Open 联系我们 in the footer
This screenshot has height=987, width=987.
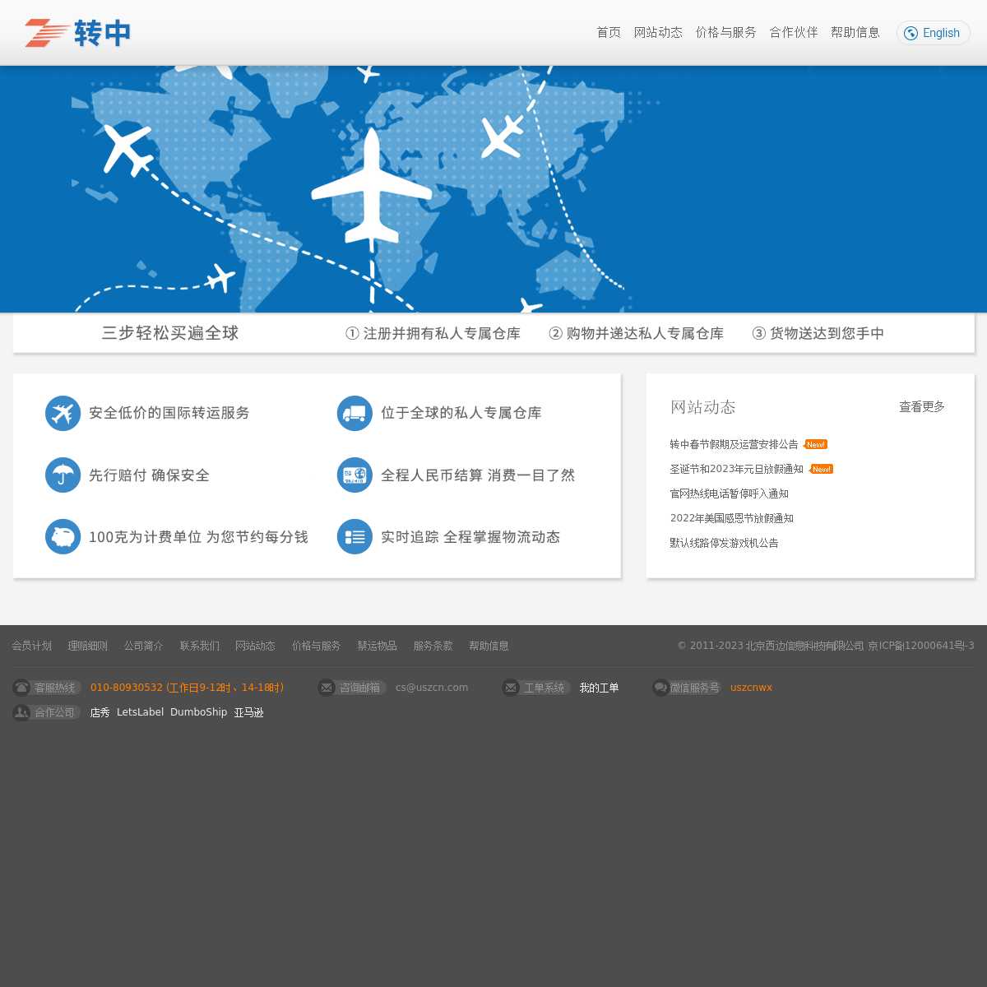point(200,646)
